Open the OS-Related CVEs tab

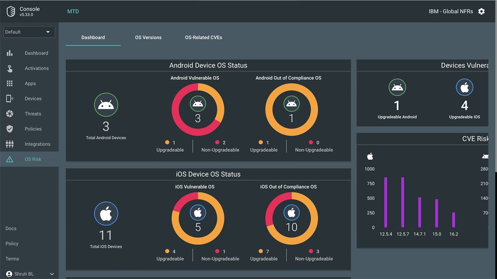click(x=203, y=37)
